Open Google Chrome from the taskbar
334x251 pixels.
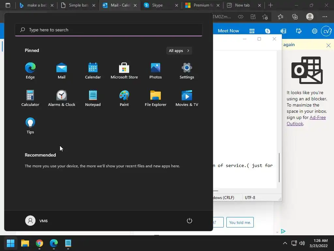(39, 243)
